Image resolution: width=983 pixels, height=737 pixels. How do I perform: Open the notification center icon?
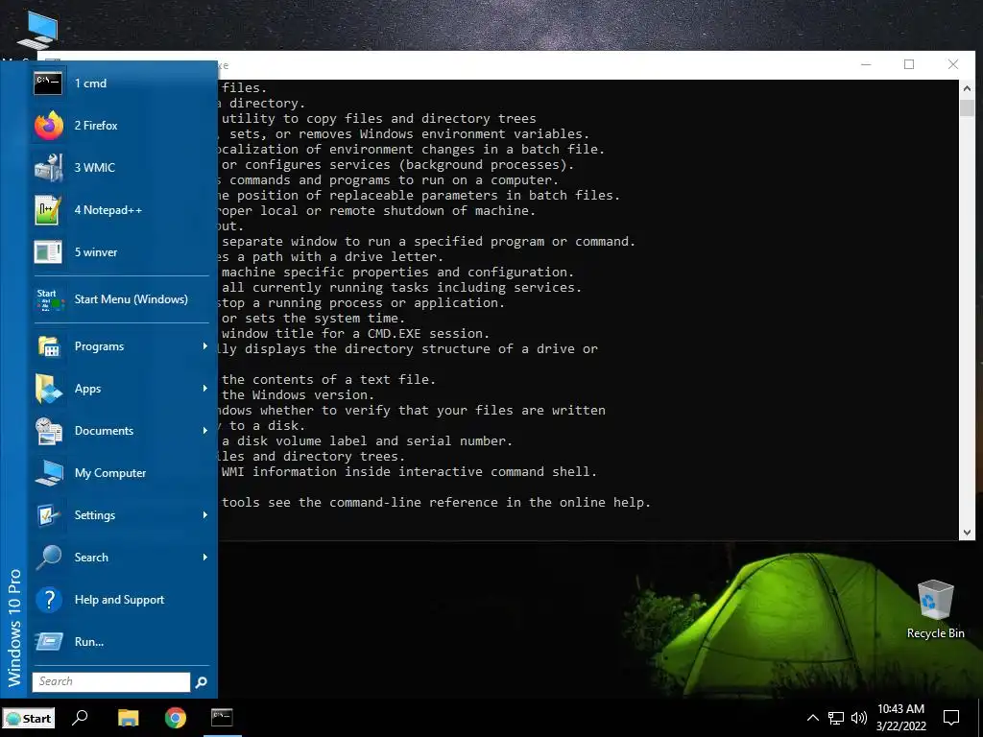[951, 718]
